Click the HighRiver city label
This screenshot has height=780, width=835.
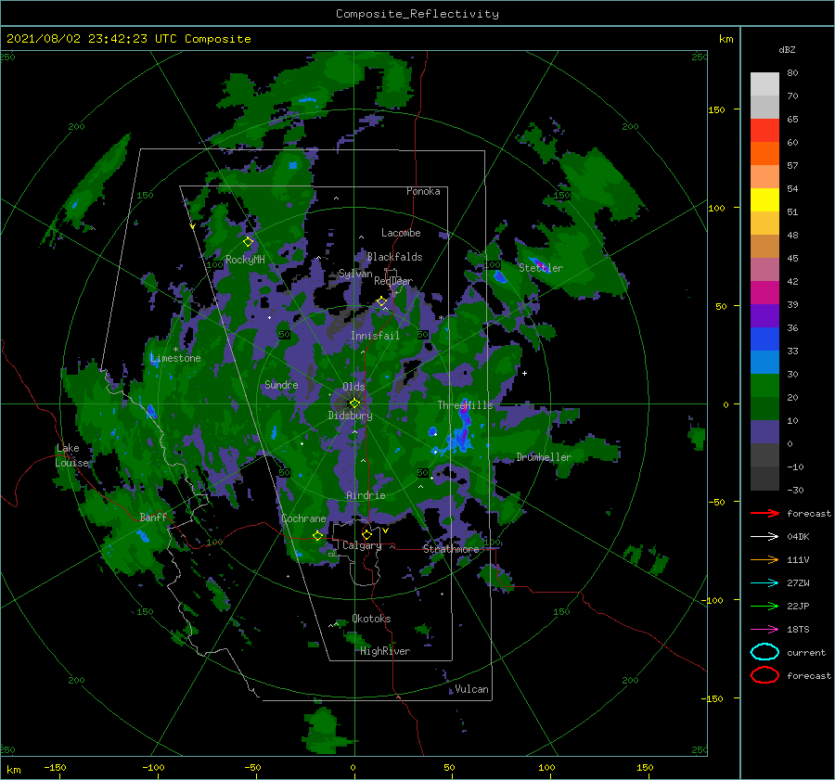point(385,651)
